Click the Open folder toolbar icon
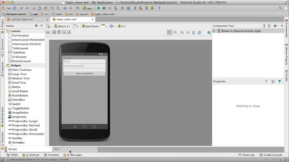Viewport: 289px width, 162px height. pyautogui.click(x=3, y=8)
